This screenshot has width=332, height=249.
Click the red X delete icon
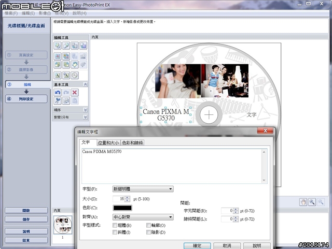75,92
